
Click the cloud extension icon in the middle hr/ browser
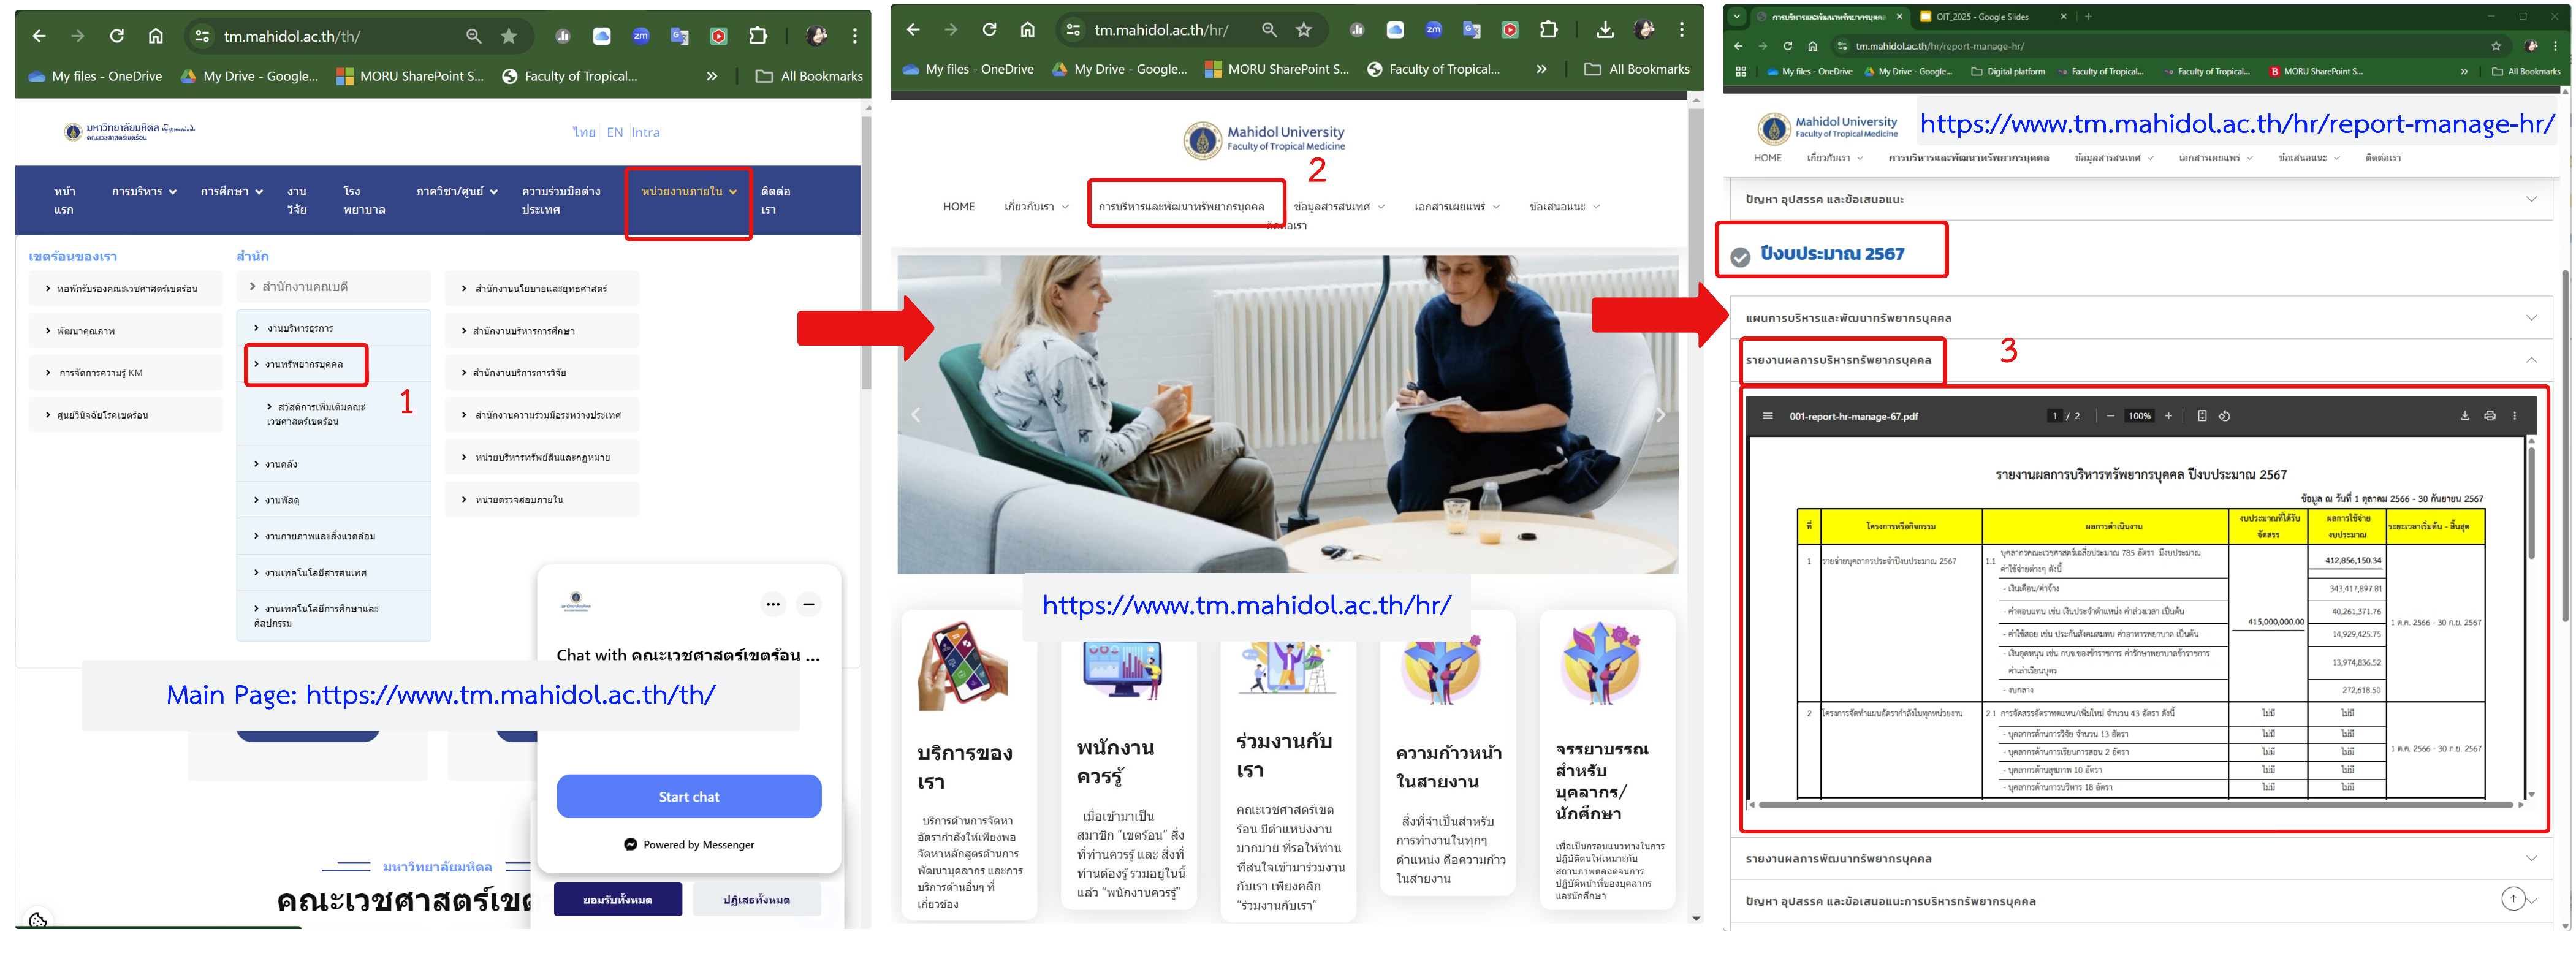(1395, 30)
